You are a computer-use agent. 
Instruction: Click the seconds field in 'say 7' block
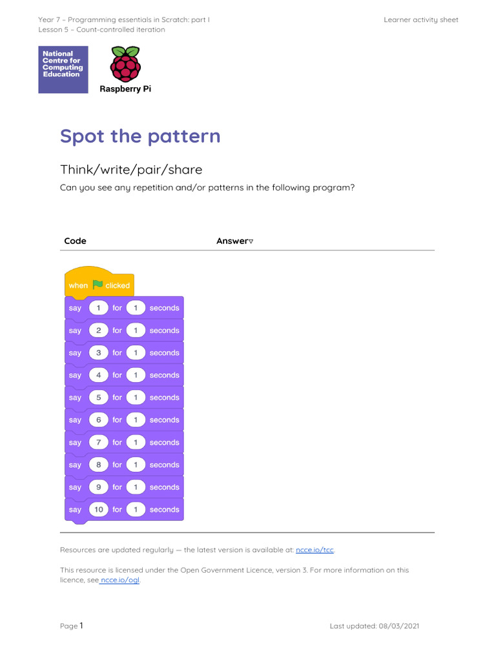136,442
